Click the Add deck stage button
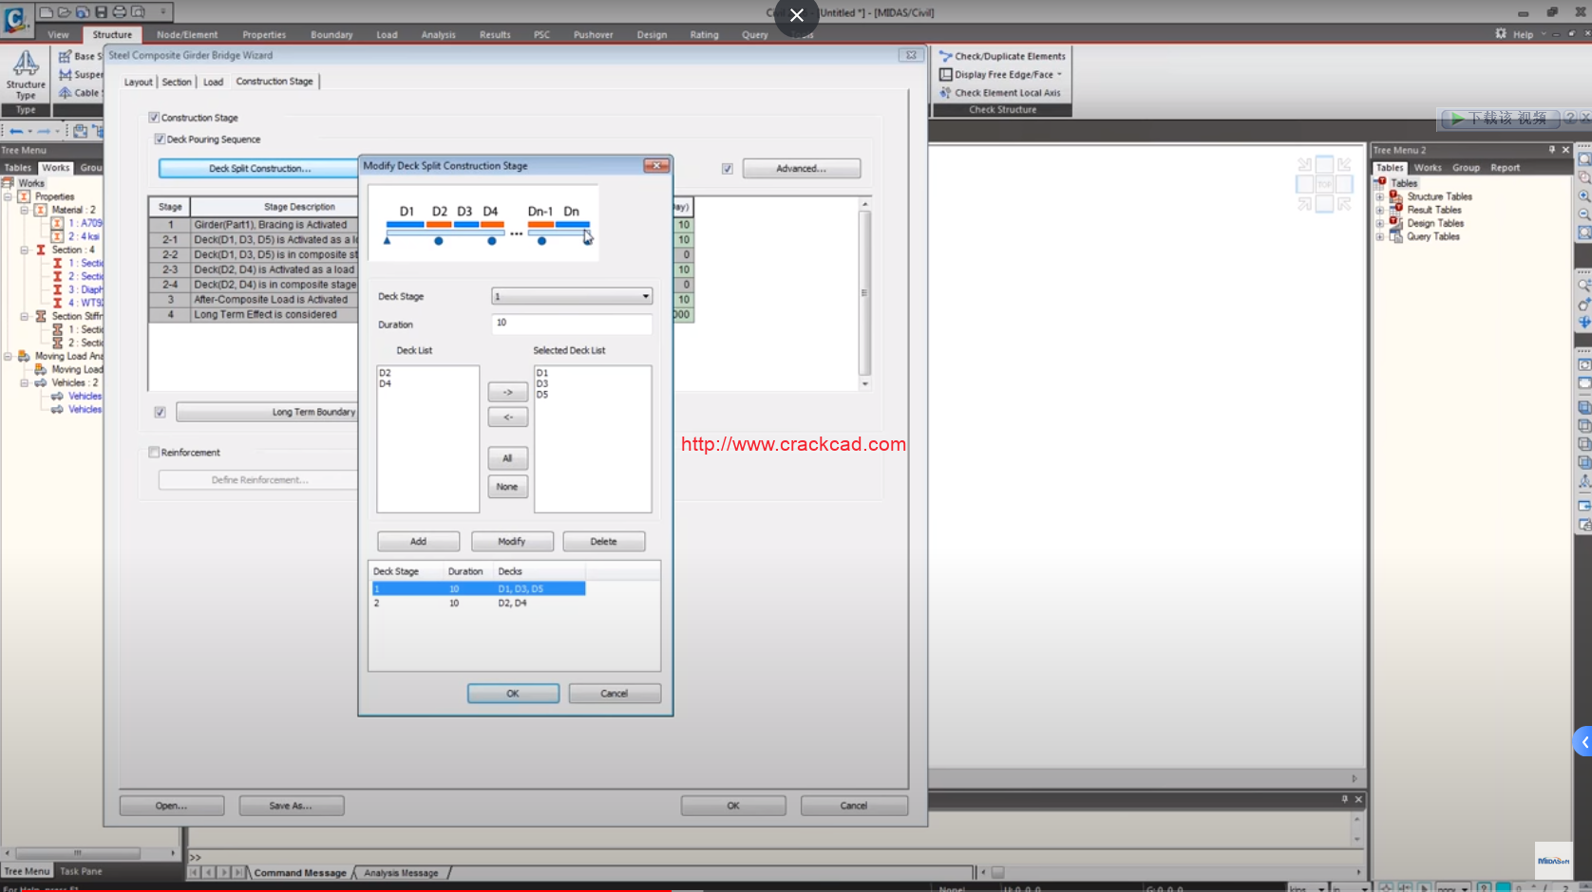Screen dimensions: 1592x892 point(418,541)
